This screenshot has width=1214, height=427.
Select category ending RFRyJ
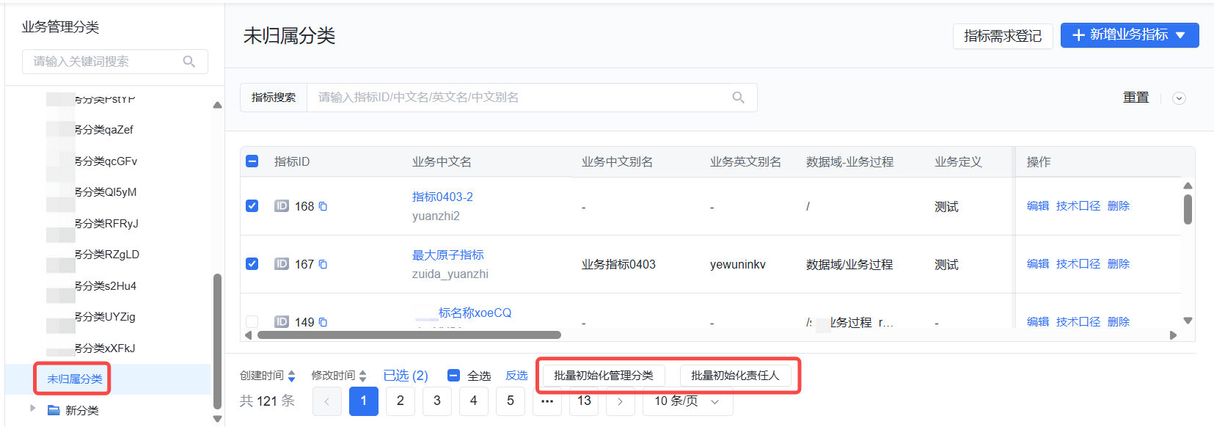click(106, 224)
